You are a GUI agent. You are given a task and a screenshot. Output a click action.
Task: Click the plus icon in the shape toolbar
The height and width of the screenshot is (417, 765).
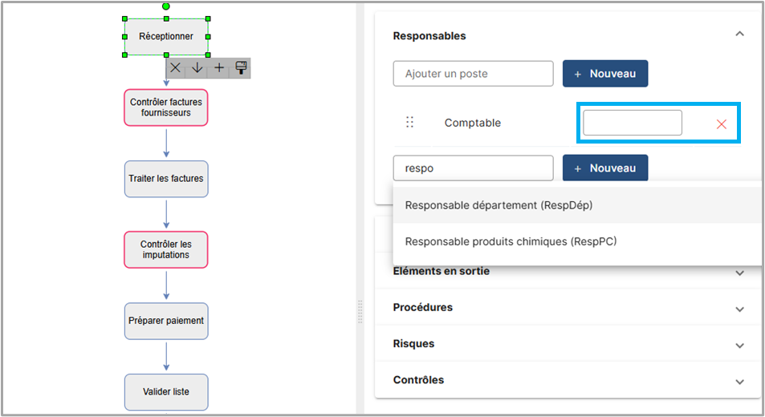(218, 69)
